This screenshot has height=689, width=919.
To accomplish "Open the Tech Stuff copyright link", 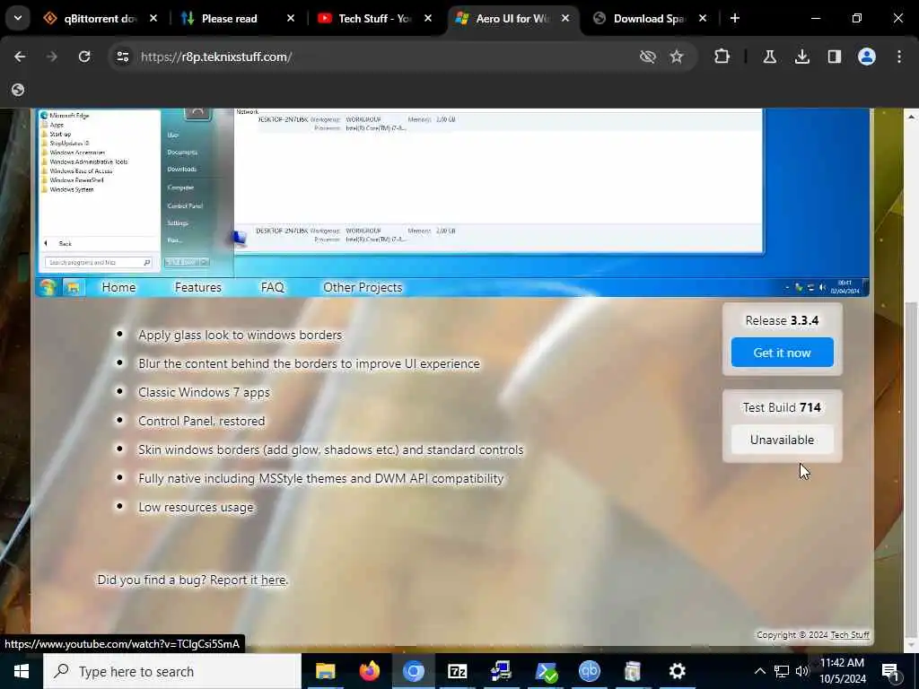I will (850, 635).
